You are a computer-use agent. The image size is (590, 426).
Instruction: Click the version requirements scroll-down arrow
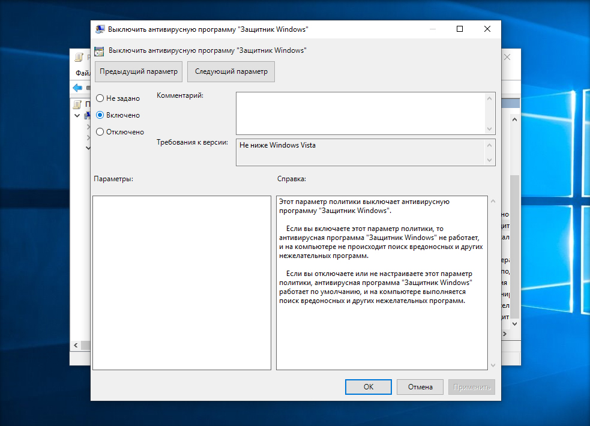pos(490,160)
